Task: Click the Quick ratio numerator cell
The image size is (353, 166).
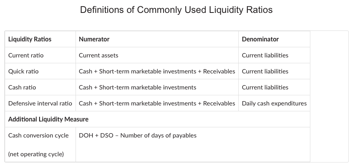Action: [157, 71]
